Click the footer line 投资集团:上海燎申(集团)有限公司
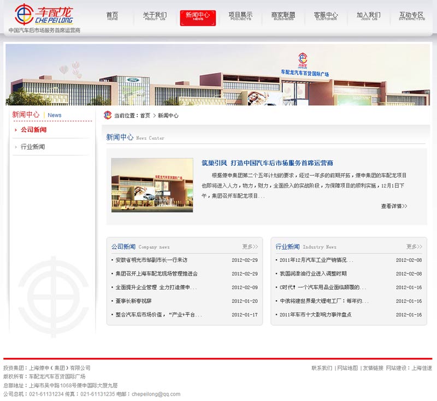The width and height of the screenshot is (437, 401). coord(47,368)
